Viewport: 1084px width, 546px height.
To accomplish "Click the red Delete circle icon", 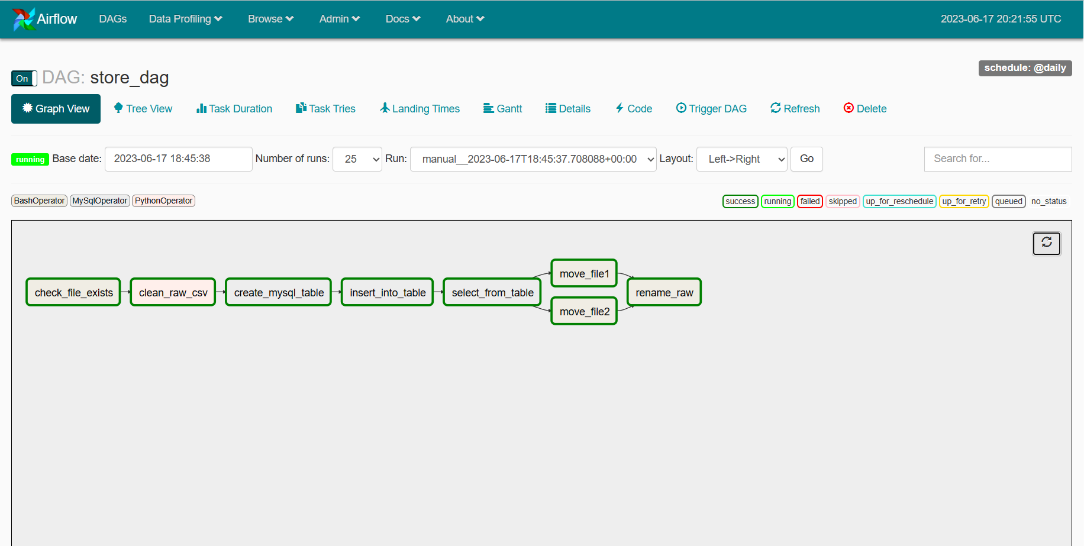I will [x=849, y=108].
